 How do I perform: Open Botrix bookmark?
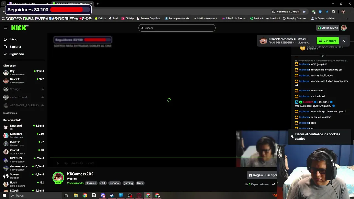tap(114, 18)
